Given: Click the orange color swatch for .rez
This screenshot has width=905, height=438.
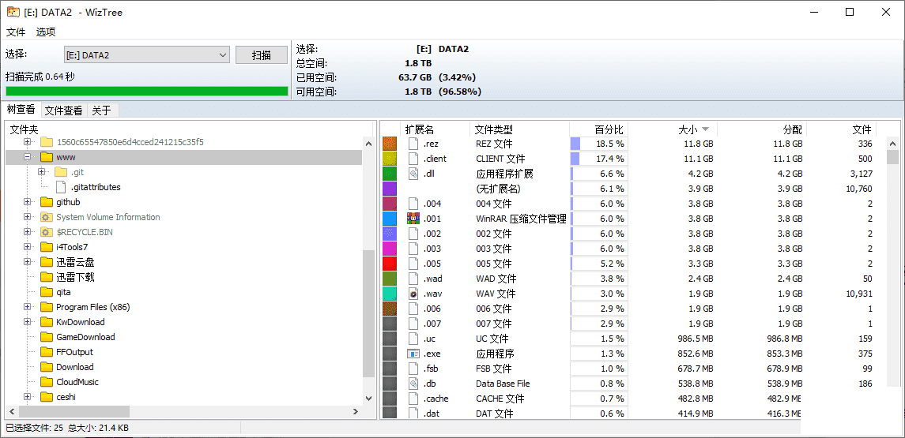Looking at the screenshot, I should click(x=390, y=144).
